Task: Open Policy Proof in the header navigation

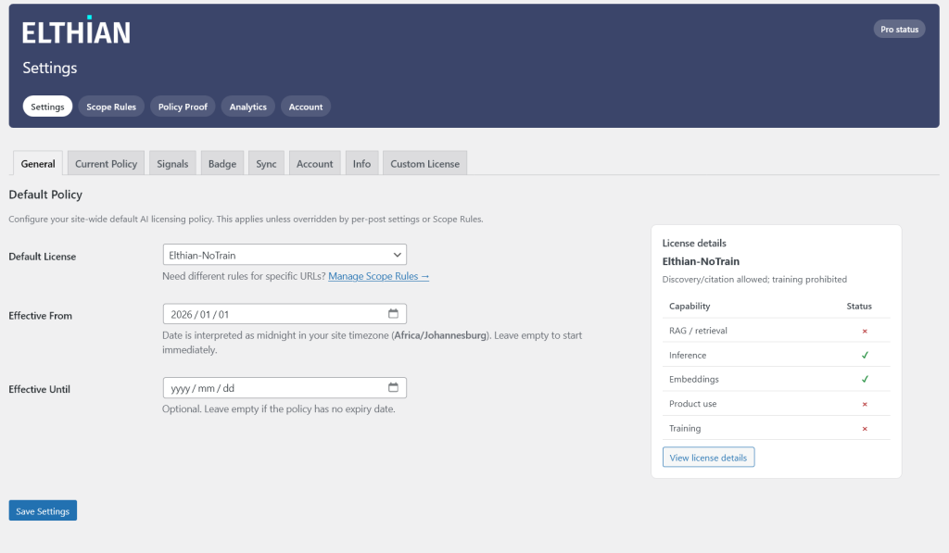Action: [x=183, y=107]
